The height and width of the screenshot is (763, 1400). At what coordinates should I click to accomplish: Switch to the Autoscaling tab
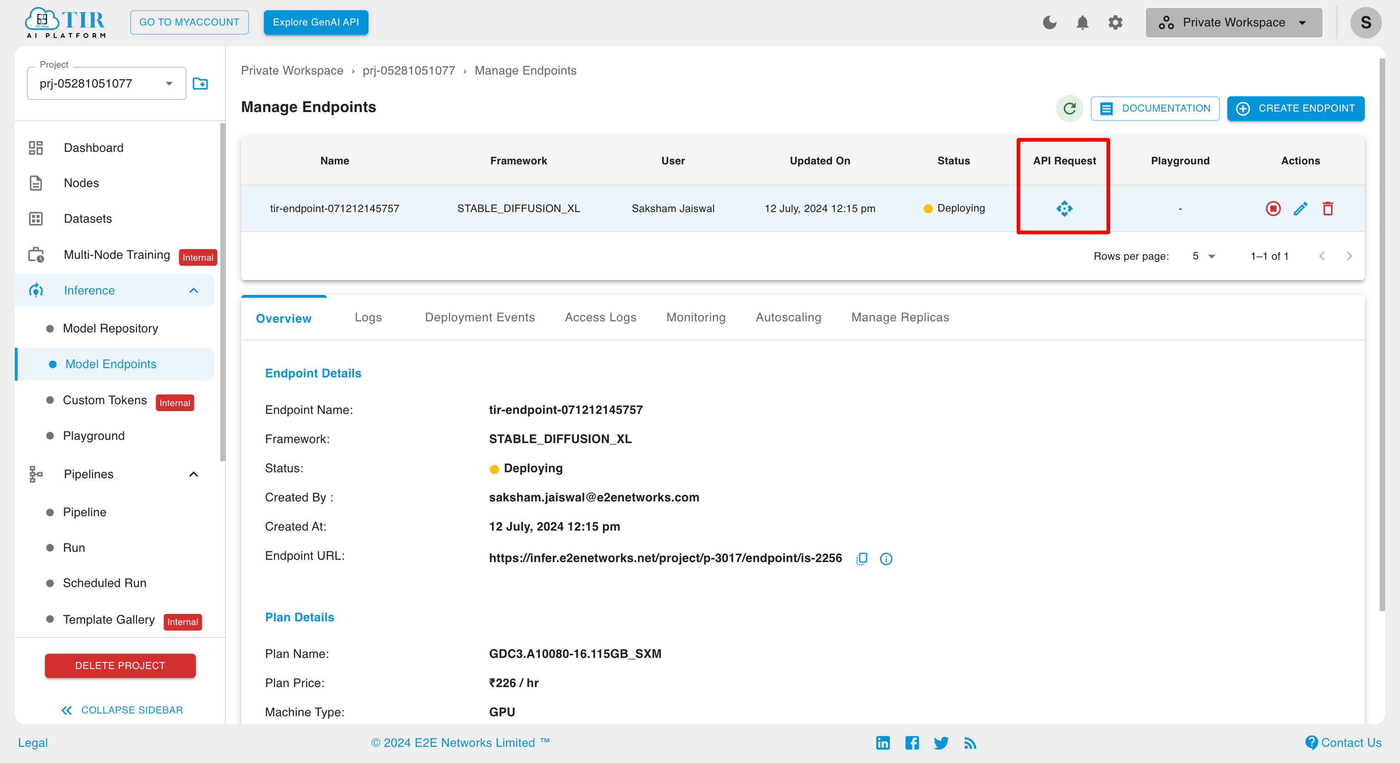pyautogui.click(x=788, y=317)
